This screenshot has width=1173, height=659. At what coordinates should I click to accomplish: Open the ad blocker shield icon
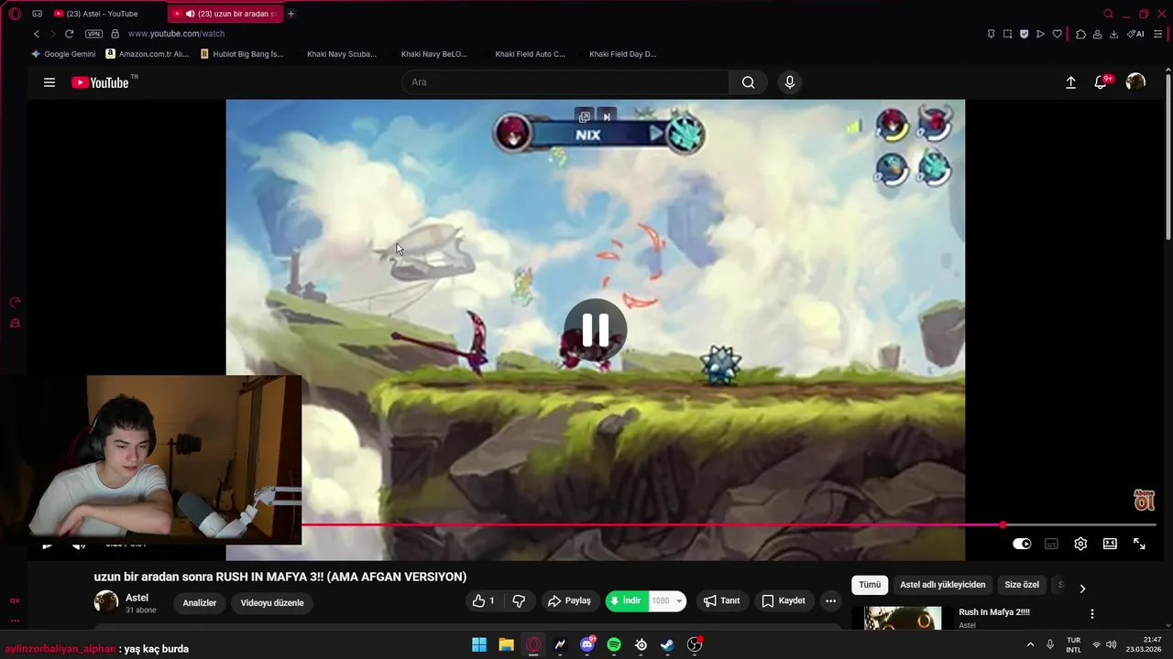(x=1024, y=34)
